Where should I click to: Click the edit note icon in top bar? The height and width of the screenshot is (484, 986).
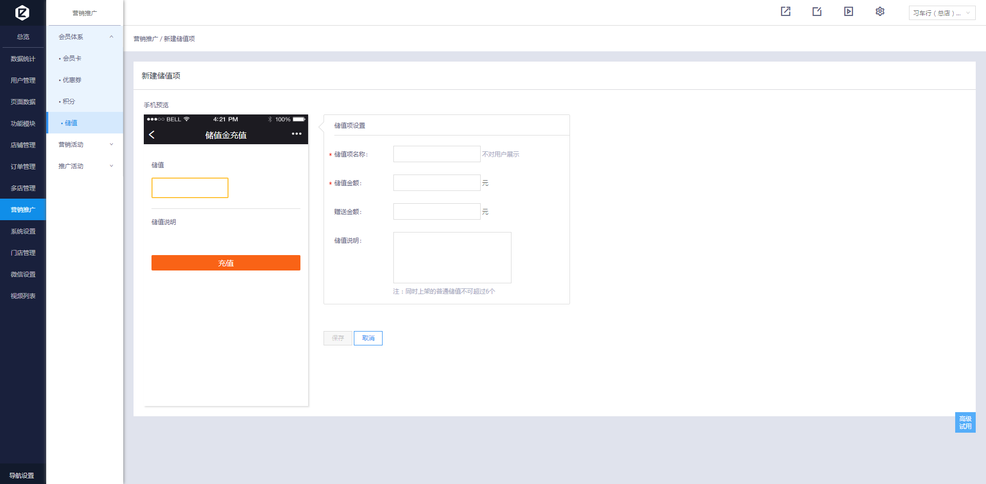pos(817,11)
